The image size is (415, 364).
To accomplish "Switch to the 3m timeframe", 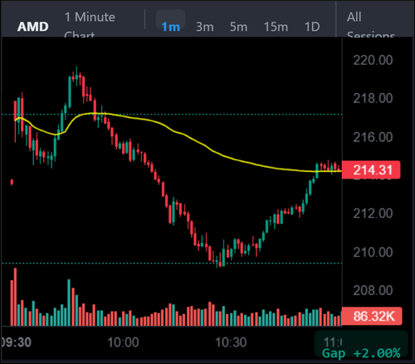I will [x=205, y=27].
